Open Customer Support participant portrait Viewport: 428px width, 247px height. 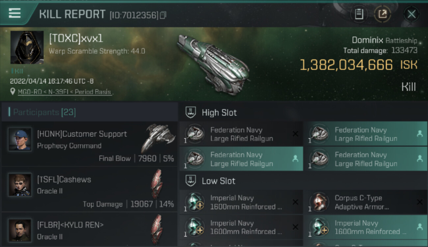[20, 140]
